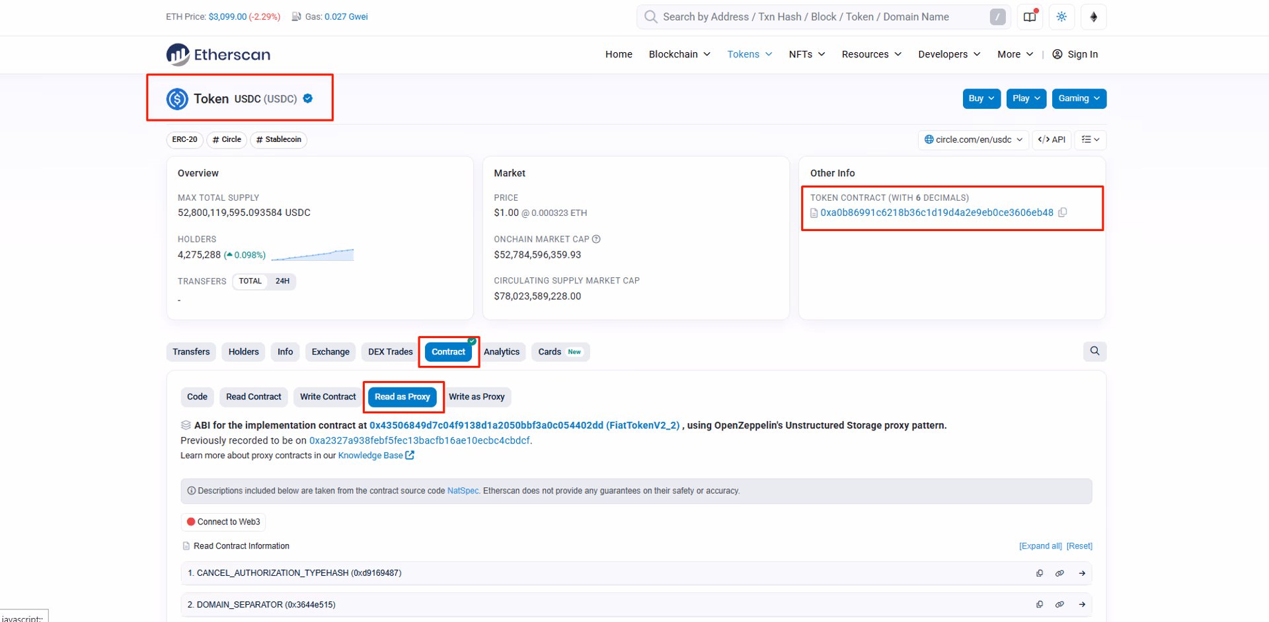Viewport: 1269px width, 622px height.
Task: Click the blue verified checkmark badge
Action: [x=308, y=98]
